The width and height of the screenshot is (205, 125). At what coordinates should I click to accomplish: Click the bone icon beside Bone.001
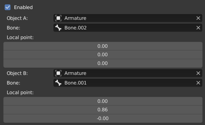pos(58,83)
